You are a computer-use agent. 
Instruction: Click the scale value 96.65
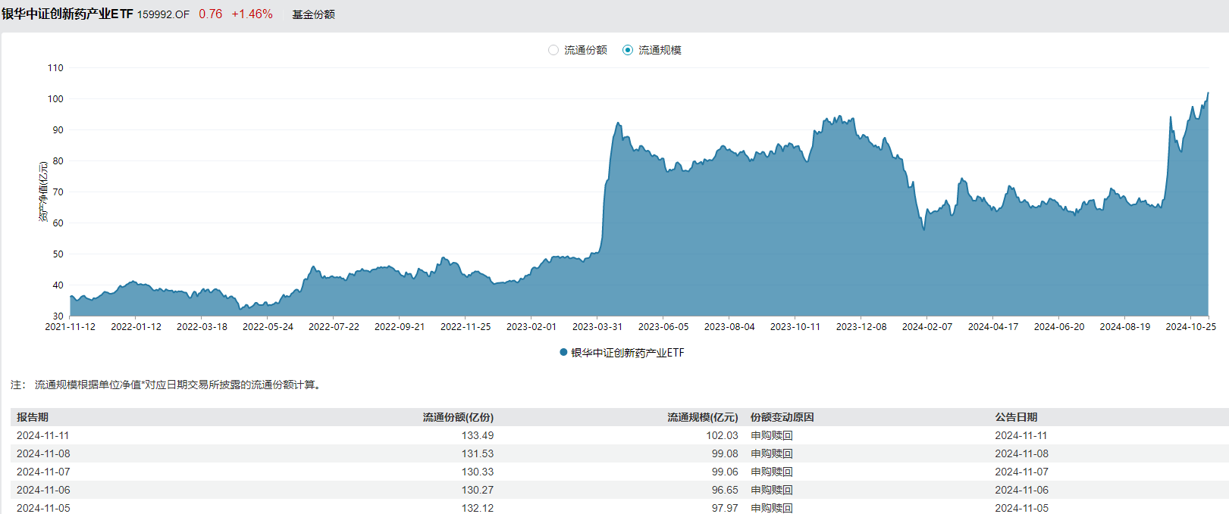[725, 490]
